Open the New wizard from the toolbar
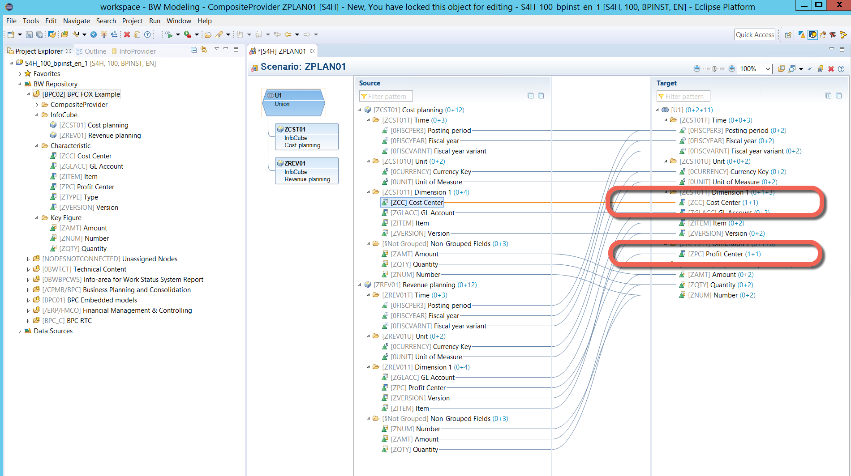Viewport: 851px width, 476px height. 10,34
